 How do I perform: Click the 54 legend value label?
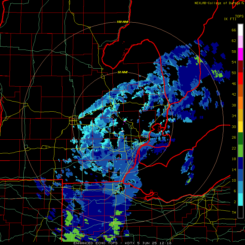234,62
